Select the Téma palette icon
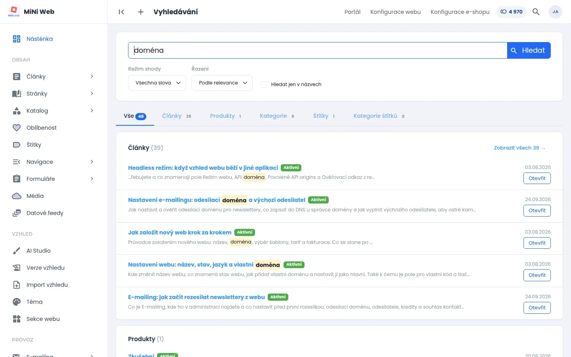Screen dimensions: 571x357 coord(17,302)
